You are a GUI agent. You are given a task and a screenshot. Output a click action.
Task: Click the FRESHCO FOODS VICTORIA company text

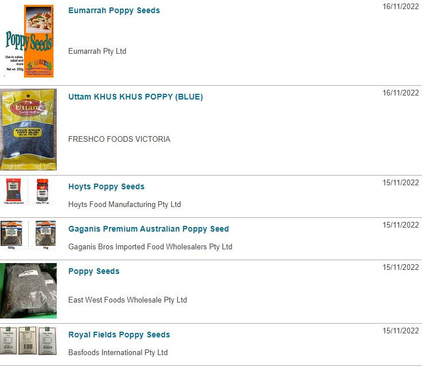(119, 139)
